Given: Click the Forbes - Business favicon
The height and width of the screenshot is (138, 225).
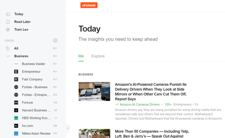Looking at the screenshot, I should 16,87.
